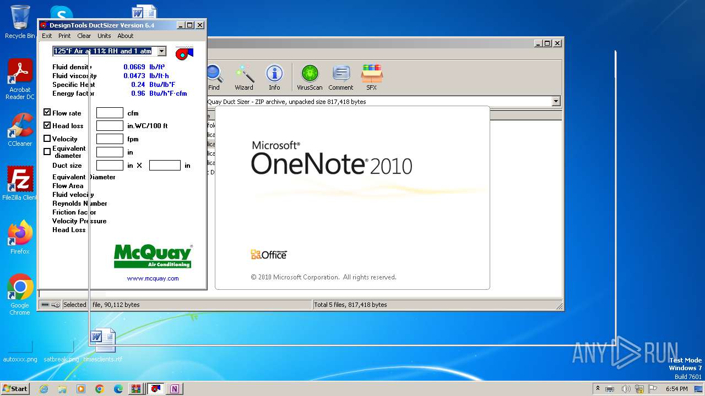Open the Exit menu in DuctSizer
Viewport: 705px width, 396px height.
coord(47,36)
